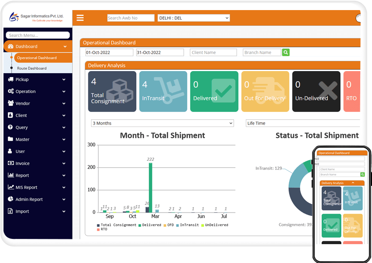The height and width of the screenshot is (263, 372).
Task: Click the Master folder icon
Action: [x=10, y=139]
